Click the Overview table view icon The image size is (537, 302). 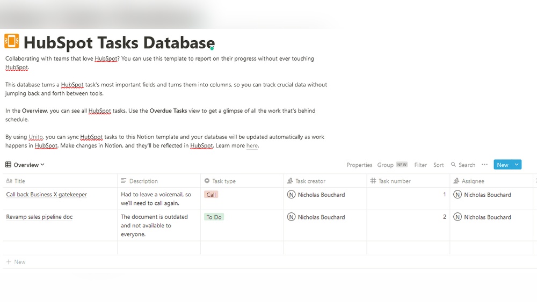(8, 165)
